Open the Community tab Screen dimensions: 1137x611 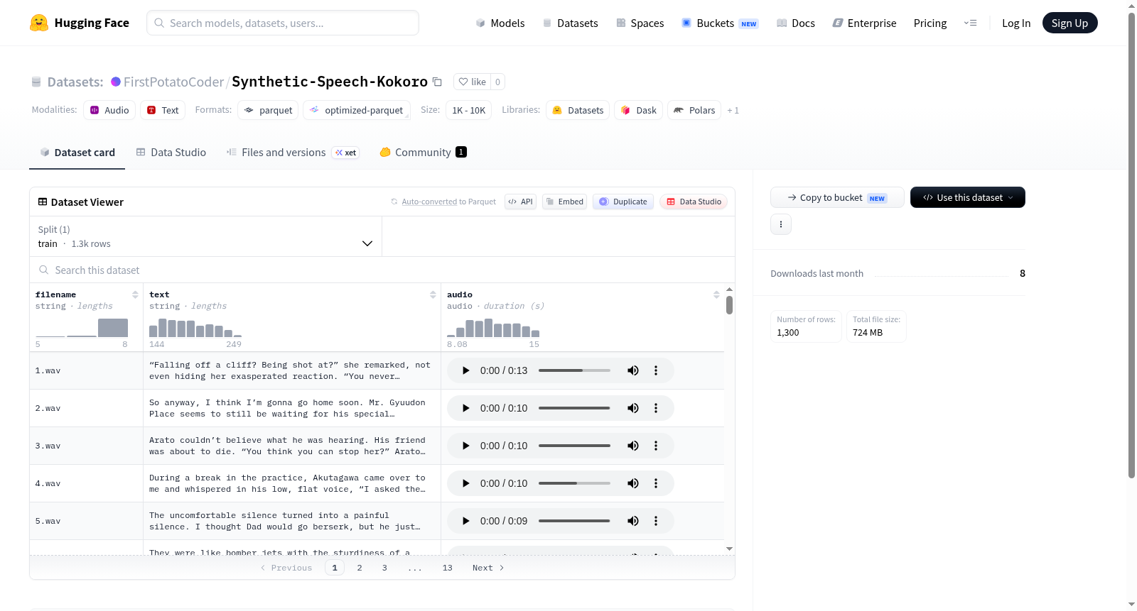pos(424,153)
